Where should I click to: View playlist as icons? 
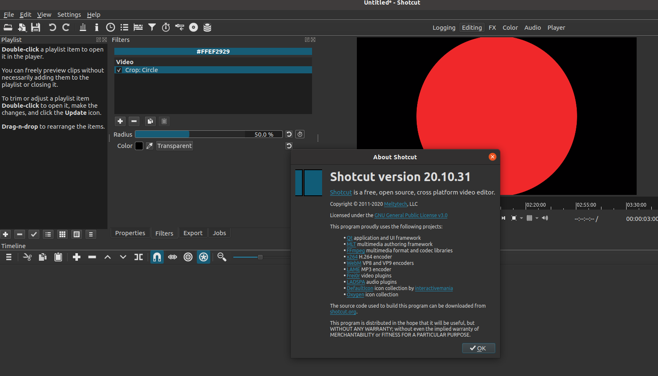pos(77,234)
